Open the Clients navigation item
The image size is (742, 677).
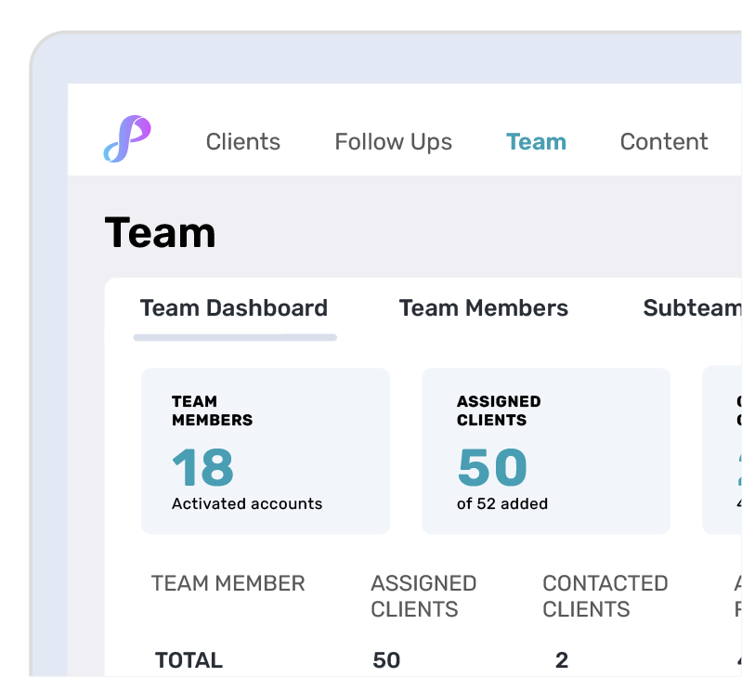[242, 142]
